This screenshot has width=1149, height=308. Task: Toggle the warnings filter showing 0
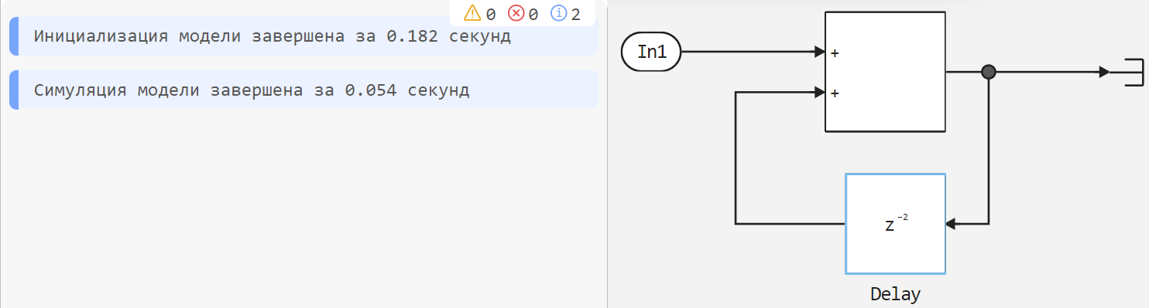coord(479,13)
